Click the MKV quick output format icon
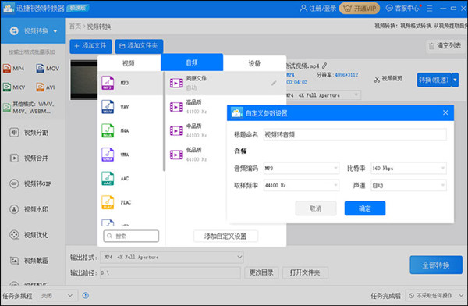 coord(7,87)
